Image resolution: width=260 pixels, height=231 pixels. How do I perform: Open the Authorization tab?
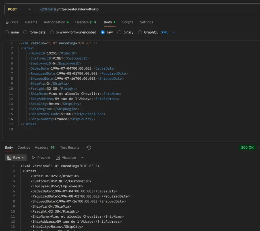click(55, 22)
